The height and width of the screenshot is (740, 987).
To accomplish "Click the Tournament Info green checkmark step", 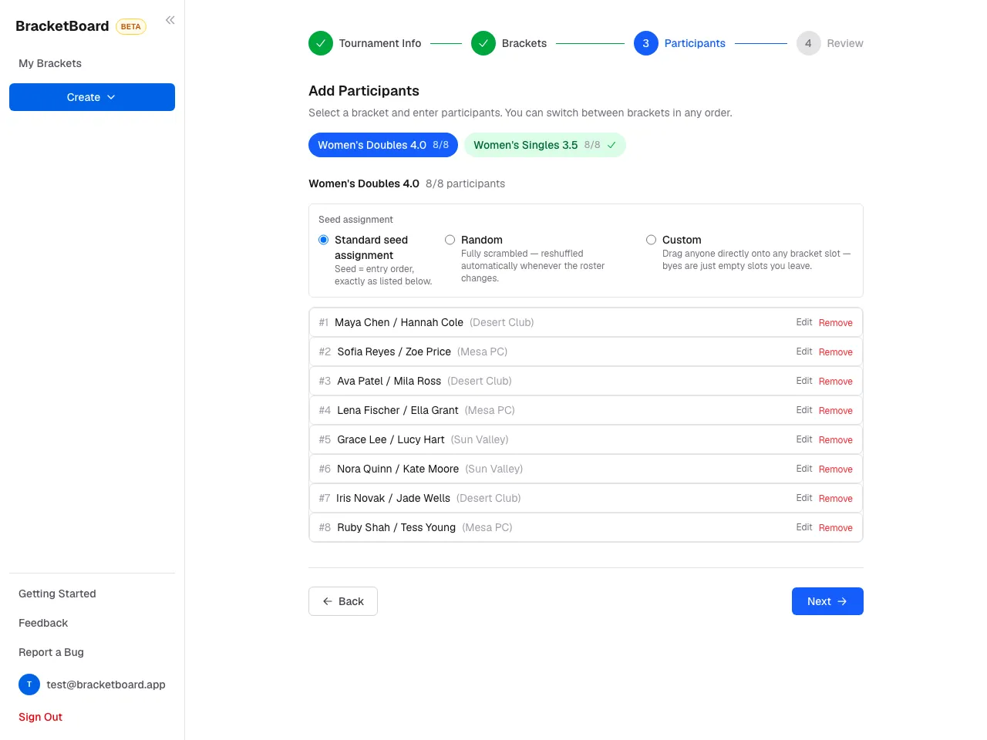I will point(321,43).
